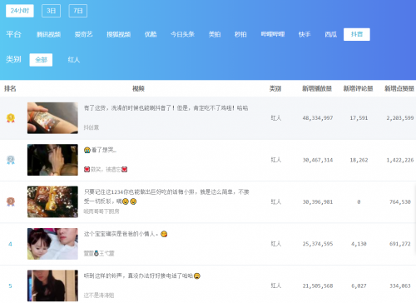Pick the 今日头条 platform
The height and width of the screenshot is (303, 416).
click(182, 34)
